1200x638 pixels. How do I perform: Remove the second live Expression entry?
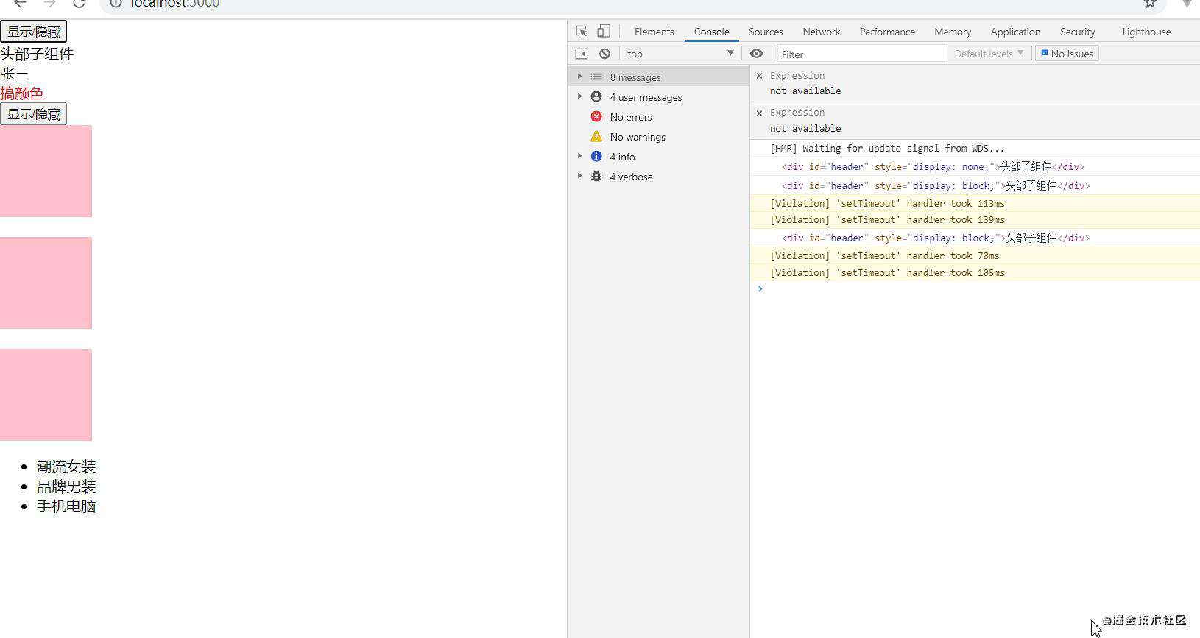759,113
